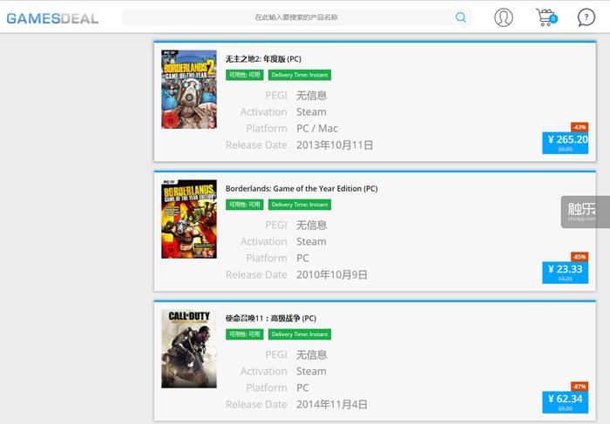
Task: Click the release date 2013年10月11日
Action: click(x=335, y=145)
